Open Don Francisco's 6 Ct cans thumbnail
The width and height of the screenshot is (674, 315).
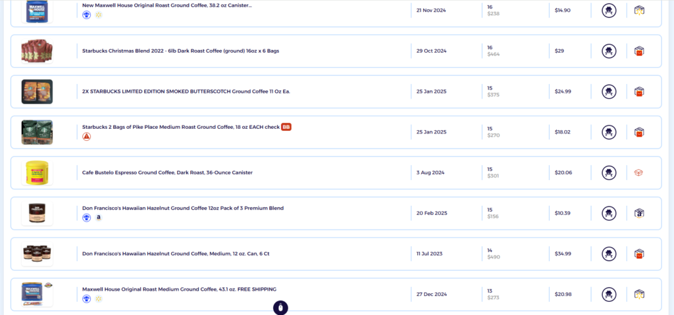[x=37, y=254]
